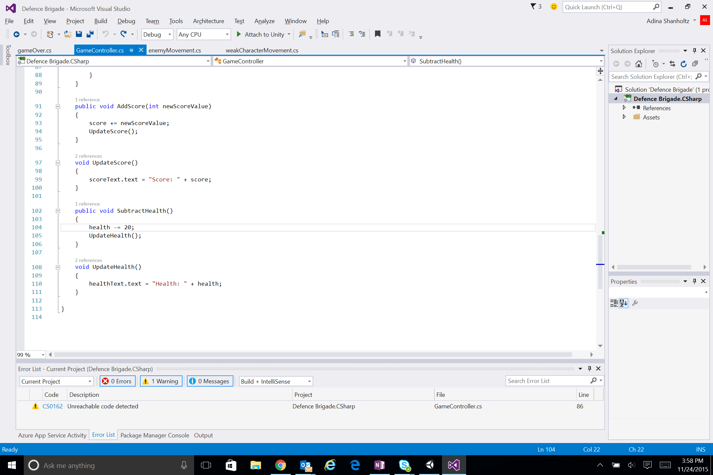Toggle the 1 Warning filter

pos(161,381)
